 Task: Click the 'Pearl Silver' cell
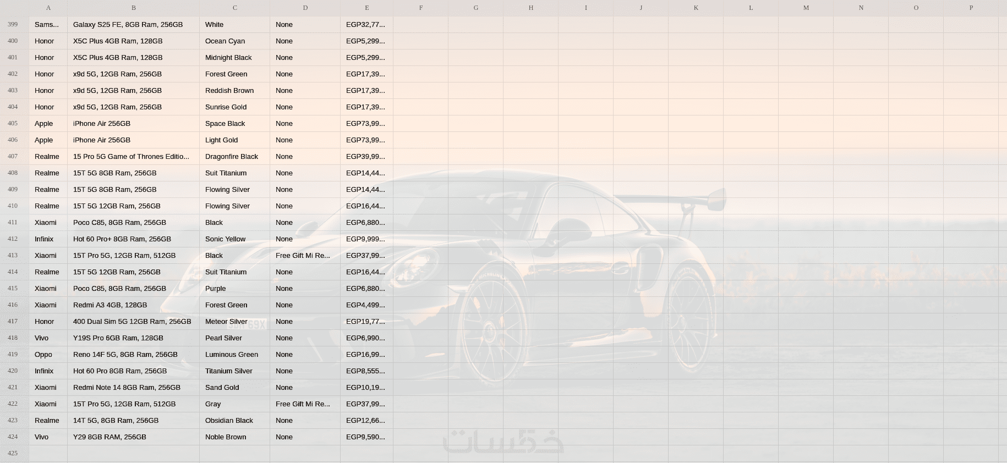(x=235, y=338)
